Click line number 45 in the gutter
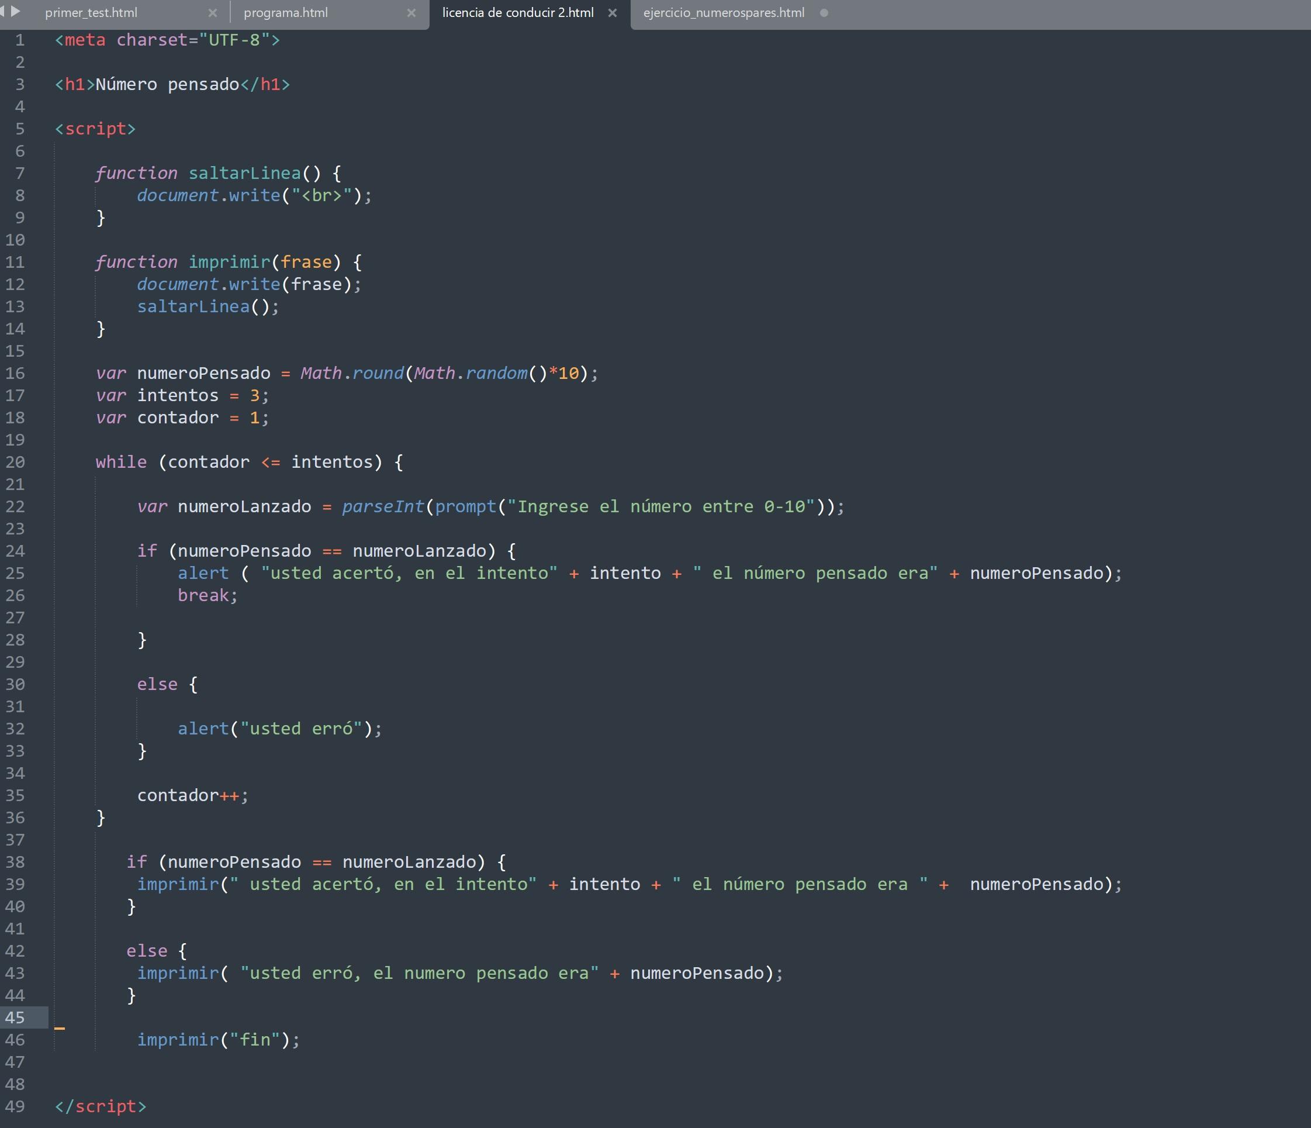Viewport: 1311px width, 1128px height. [15, 1017]
